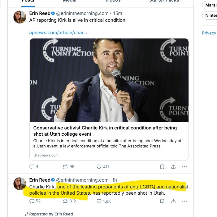Share the AP critical condition post
This screenshot has height=217, width=217.
[173, 167]
